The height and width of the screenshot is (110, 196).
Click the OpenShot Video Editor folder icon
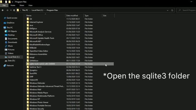28,51
